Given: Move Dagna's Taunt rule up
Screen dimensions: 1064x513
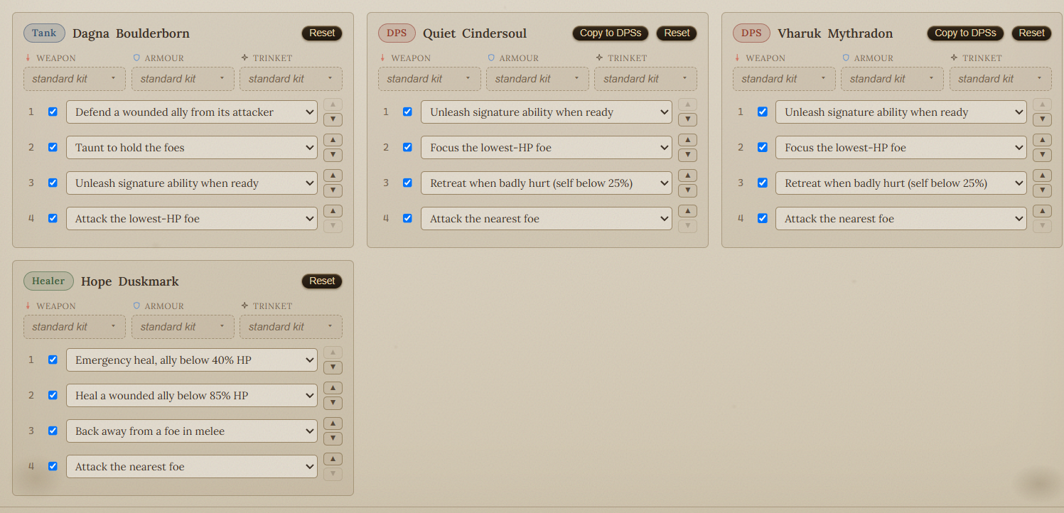Looking at the screenshot, I should click(x=333, y=140).
